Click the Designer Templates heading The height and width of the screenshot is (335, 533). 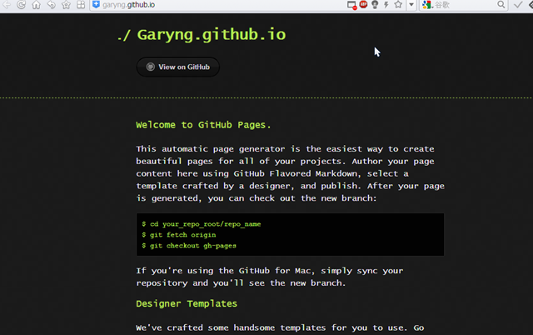pos(187,303)
